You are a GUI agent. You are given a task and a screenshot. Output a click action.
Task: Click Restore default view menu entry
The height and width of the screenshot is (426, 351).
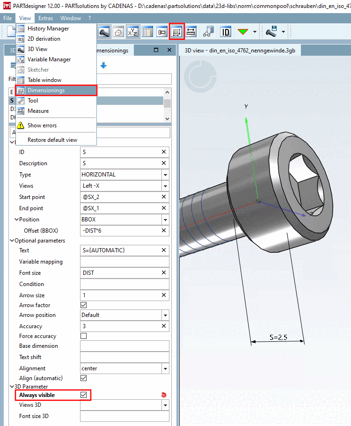click(56, 140)
